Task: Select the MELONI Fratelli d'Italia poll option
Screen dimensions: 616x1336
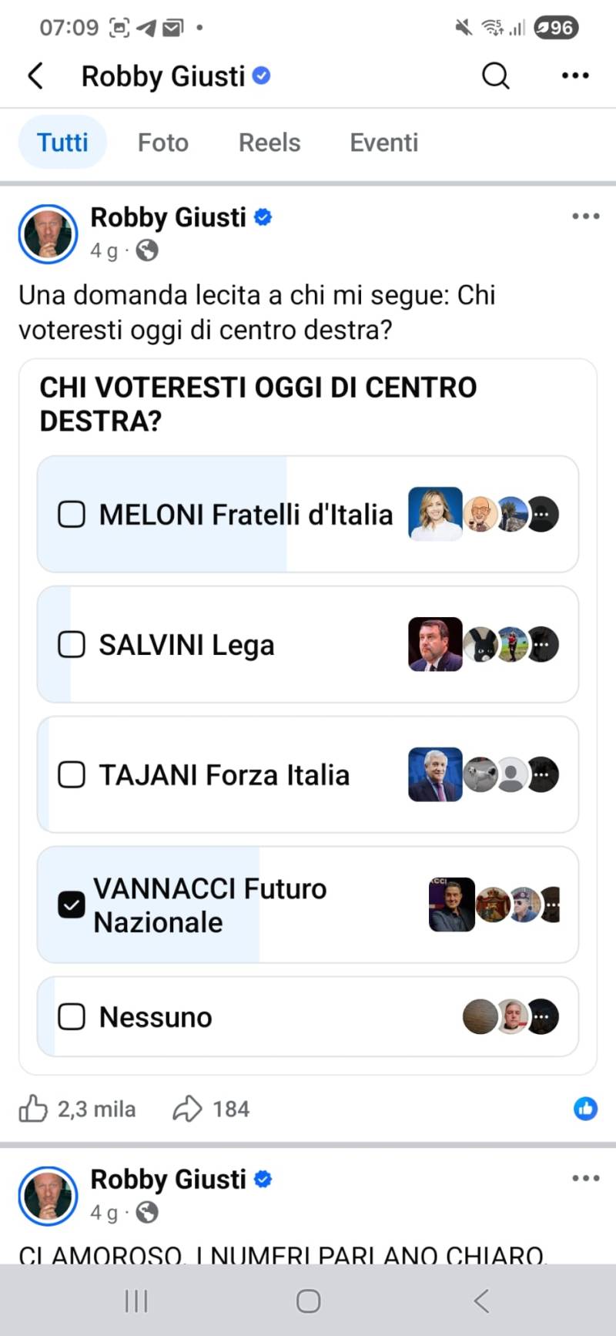Action: (x=71, y=514)
